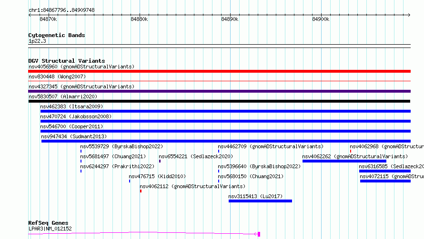Click the blue nsv462383 variant bar
Image resolution: width=424 pixels, height=239 pixels.
click(x=225, y=111)
